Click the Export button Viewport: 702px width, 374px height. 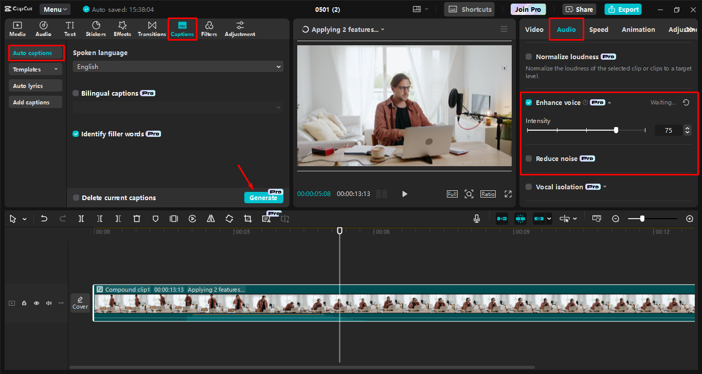623,9
